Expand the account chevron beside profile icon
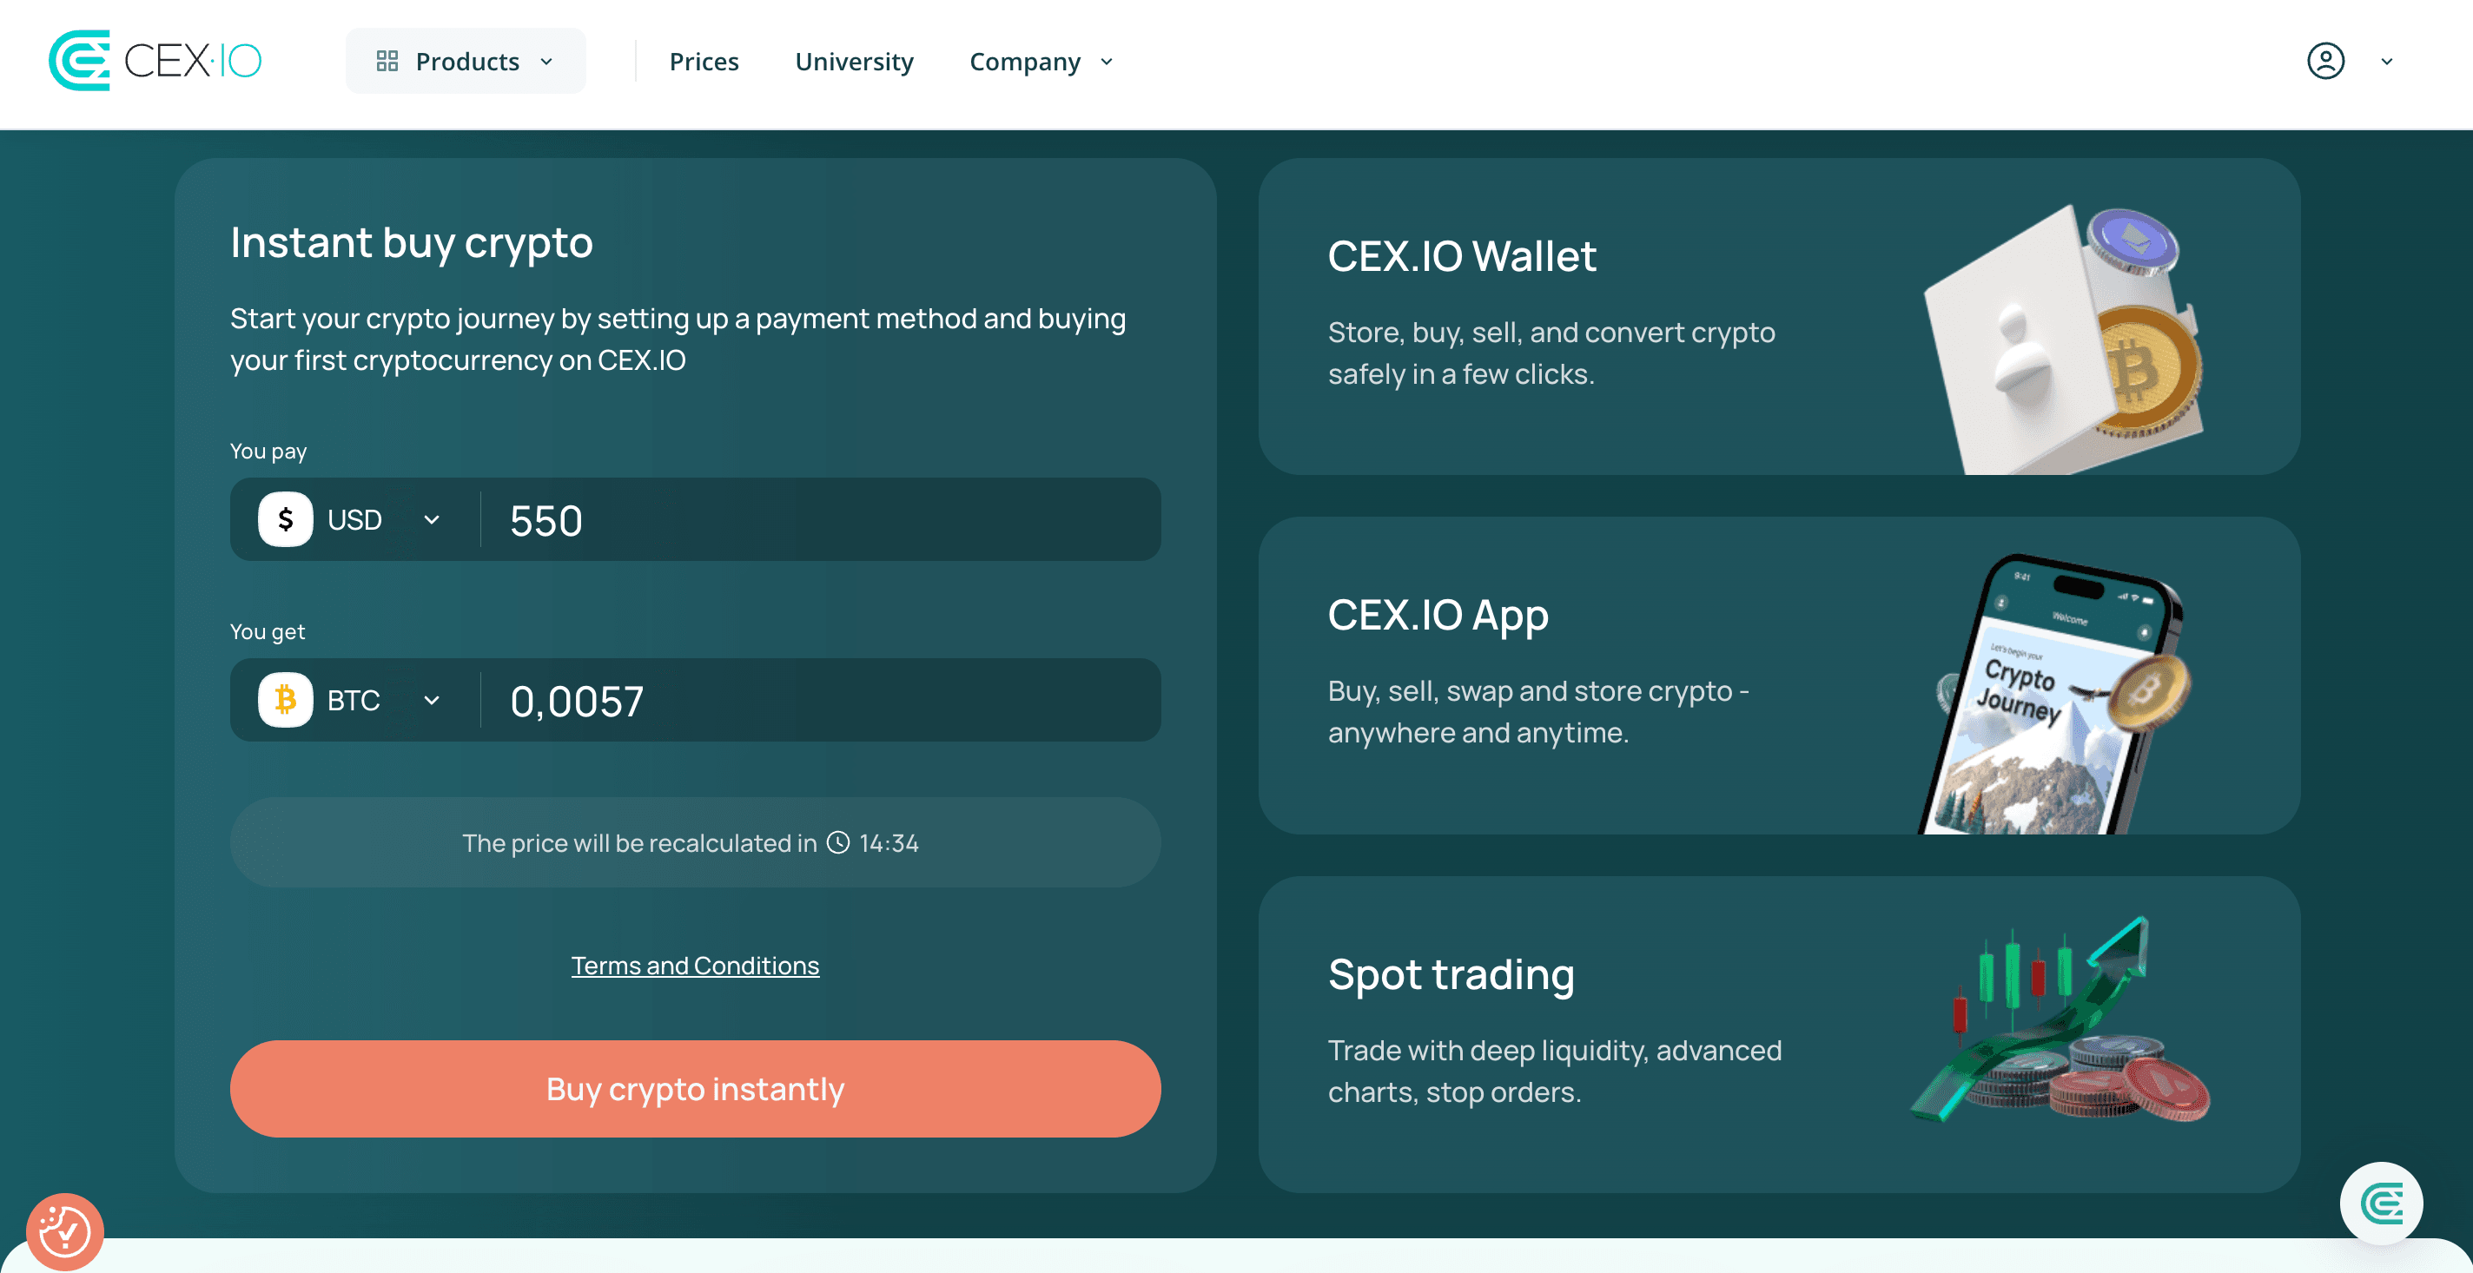 2387,62
